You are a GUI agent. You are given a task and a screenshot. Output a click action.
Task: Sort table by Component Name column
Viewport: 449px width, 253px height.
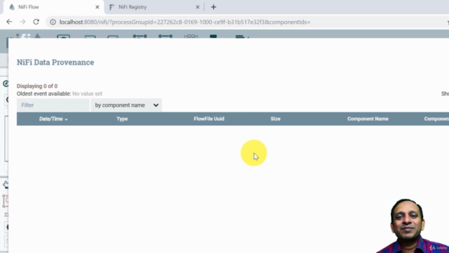(368, 119)
